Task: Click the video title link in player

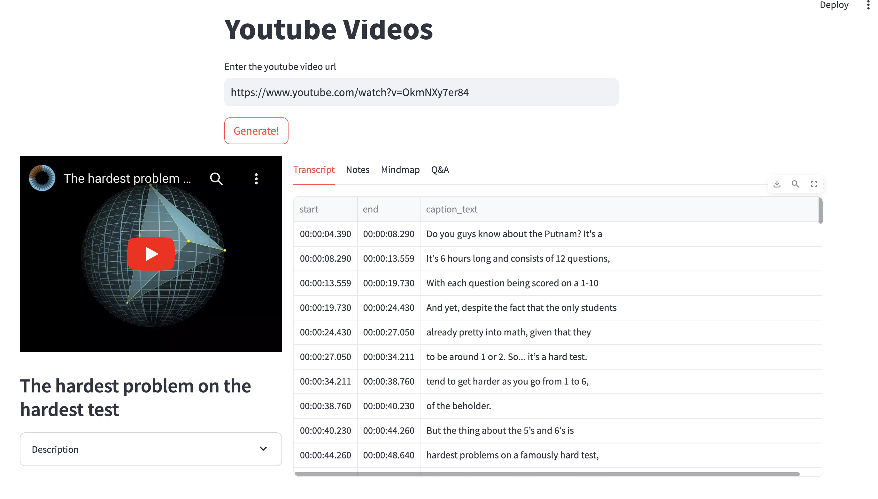Action: pyautogui.click(x=127, y=179)
